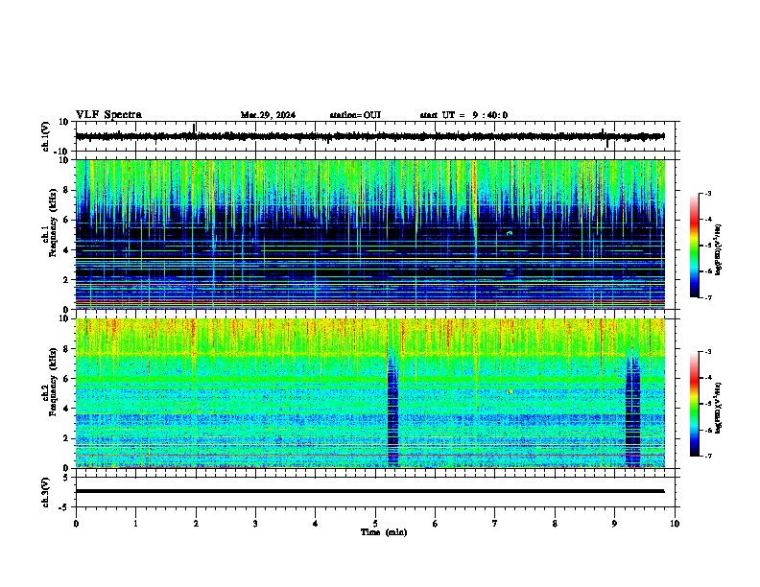Select the "start UT = 9:40:0" header text

(463, 115)
